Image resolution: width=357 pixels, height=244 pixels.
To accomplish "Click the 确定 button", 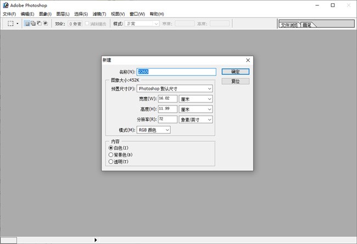I will (236, 72).
